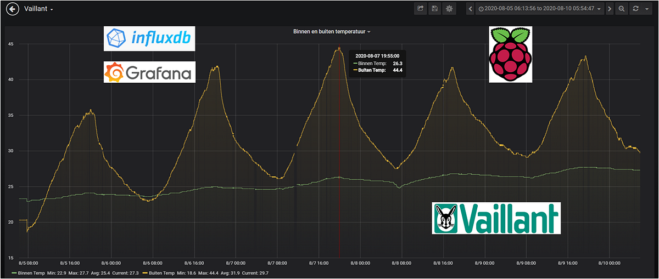Open the Vaillant dashboard dropdown
Image resolution: width=659 pixels, height=279 pixels.
pyautogui.click(x=39, y=9)
